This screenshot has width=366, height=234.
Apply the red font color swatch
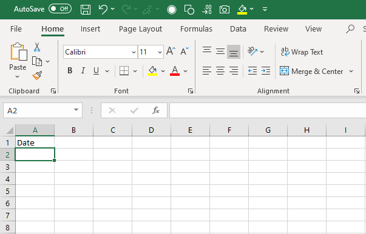175,70
